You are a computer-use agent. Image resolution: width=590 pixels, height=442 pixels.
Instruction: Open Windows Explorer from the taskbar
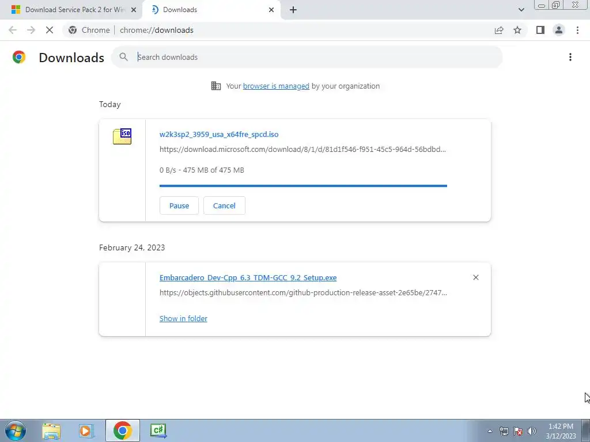coord(51,430)
